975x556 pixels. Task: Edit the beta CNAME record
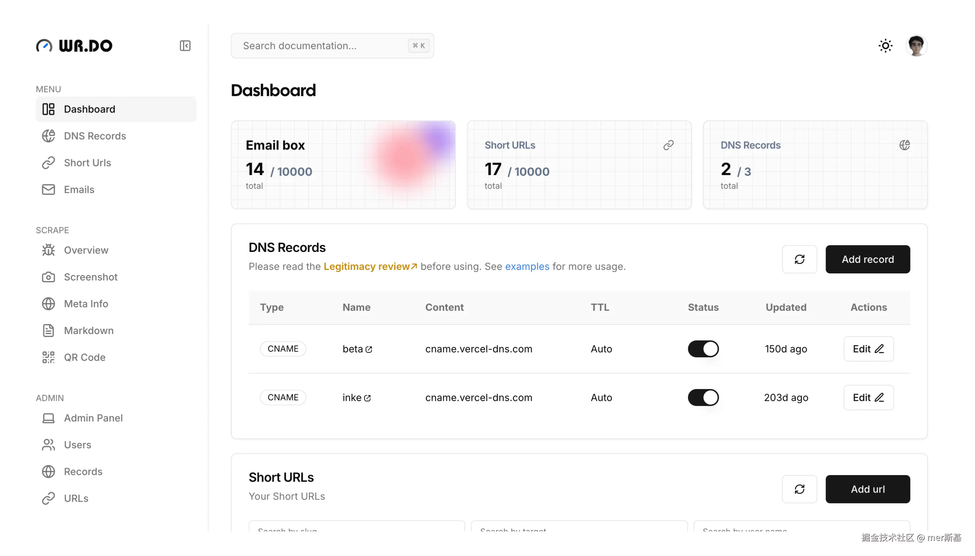click(x=868, y=349)
